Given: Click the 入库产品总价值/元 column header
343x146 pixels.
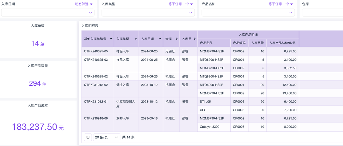Looking at the screenshot, I should click(282, 43).
